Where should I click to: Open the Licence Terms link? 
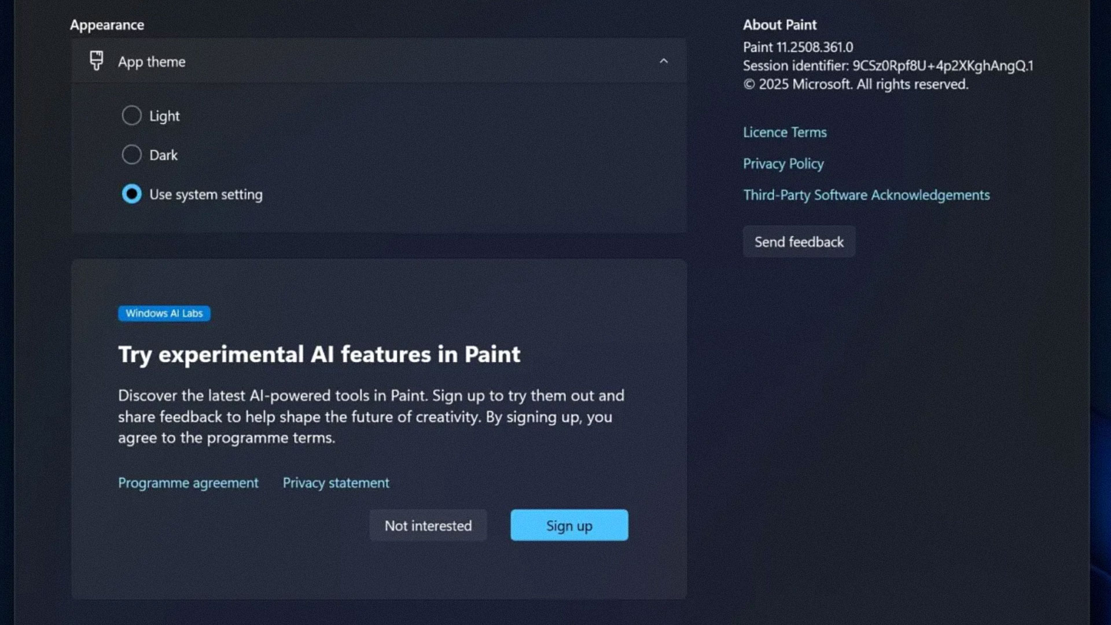[x=785, y=133]
